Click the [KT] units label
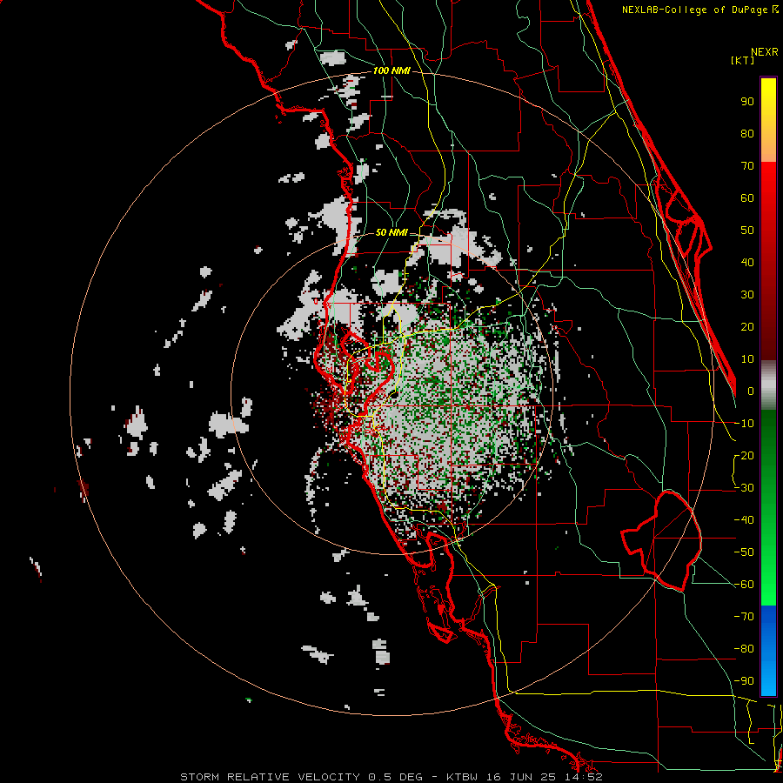This screenshot has width=783, height=783. click(x=742, y=60)
